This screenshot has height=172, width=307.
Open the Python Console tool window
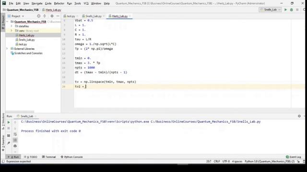[71, 157]
